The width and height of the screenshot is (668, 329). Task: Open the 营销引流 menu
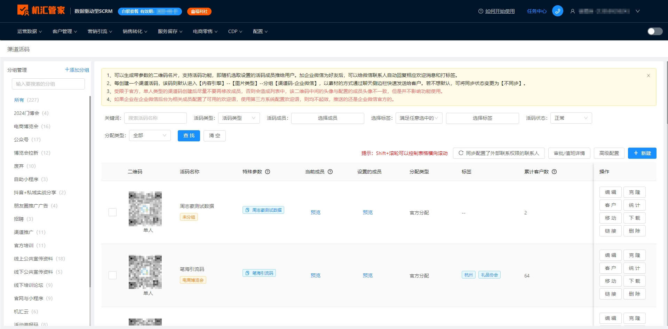pos(100,31)
